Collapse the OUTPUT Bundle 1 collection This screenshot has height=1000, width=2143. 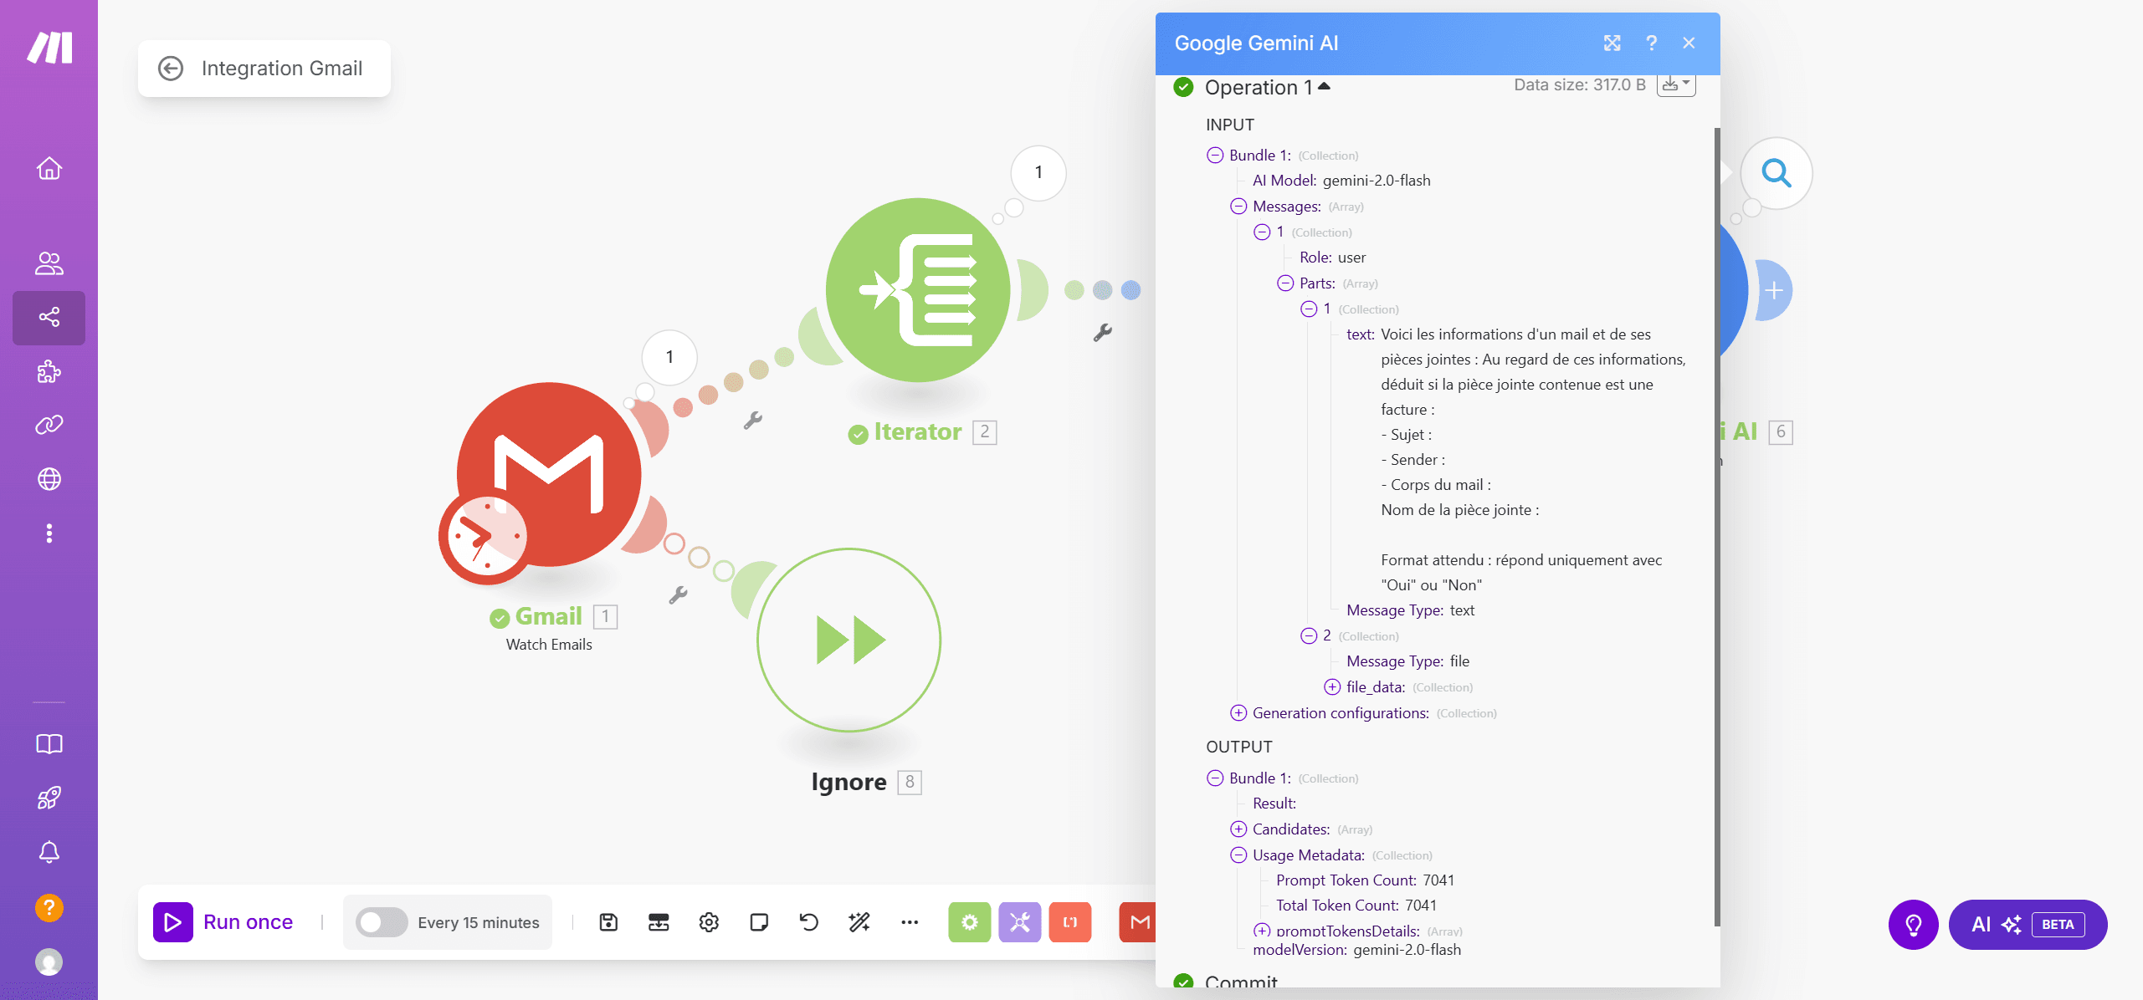point(1215,778)
